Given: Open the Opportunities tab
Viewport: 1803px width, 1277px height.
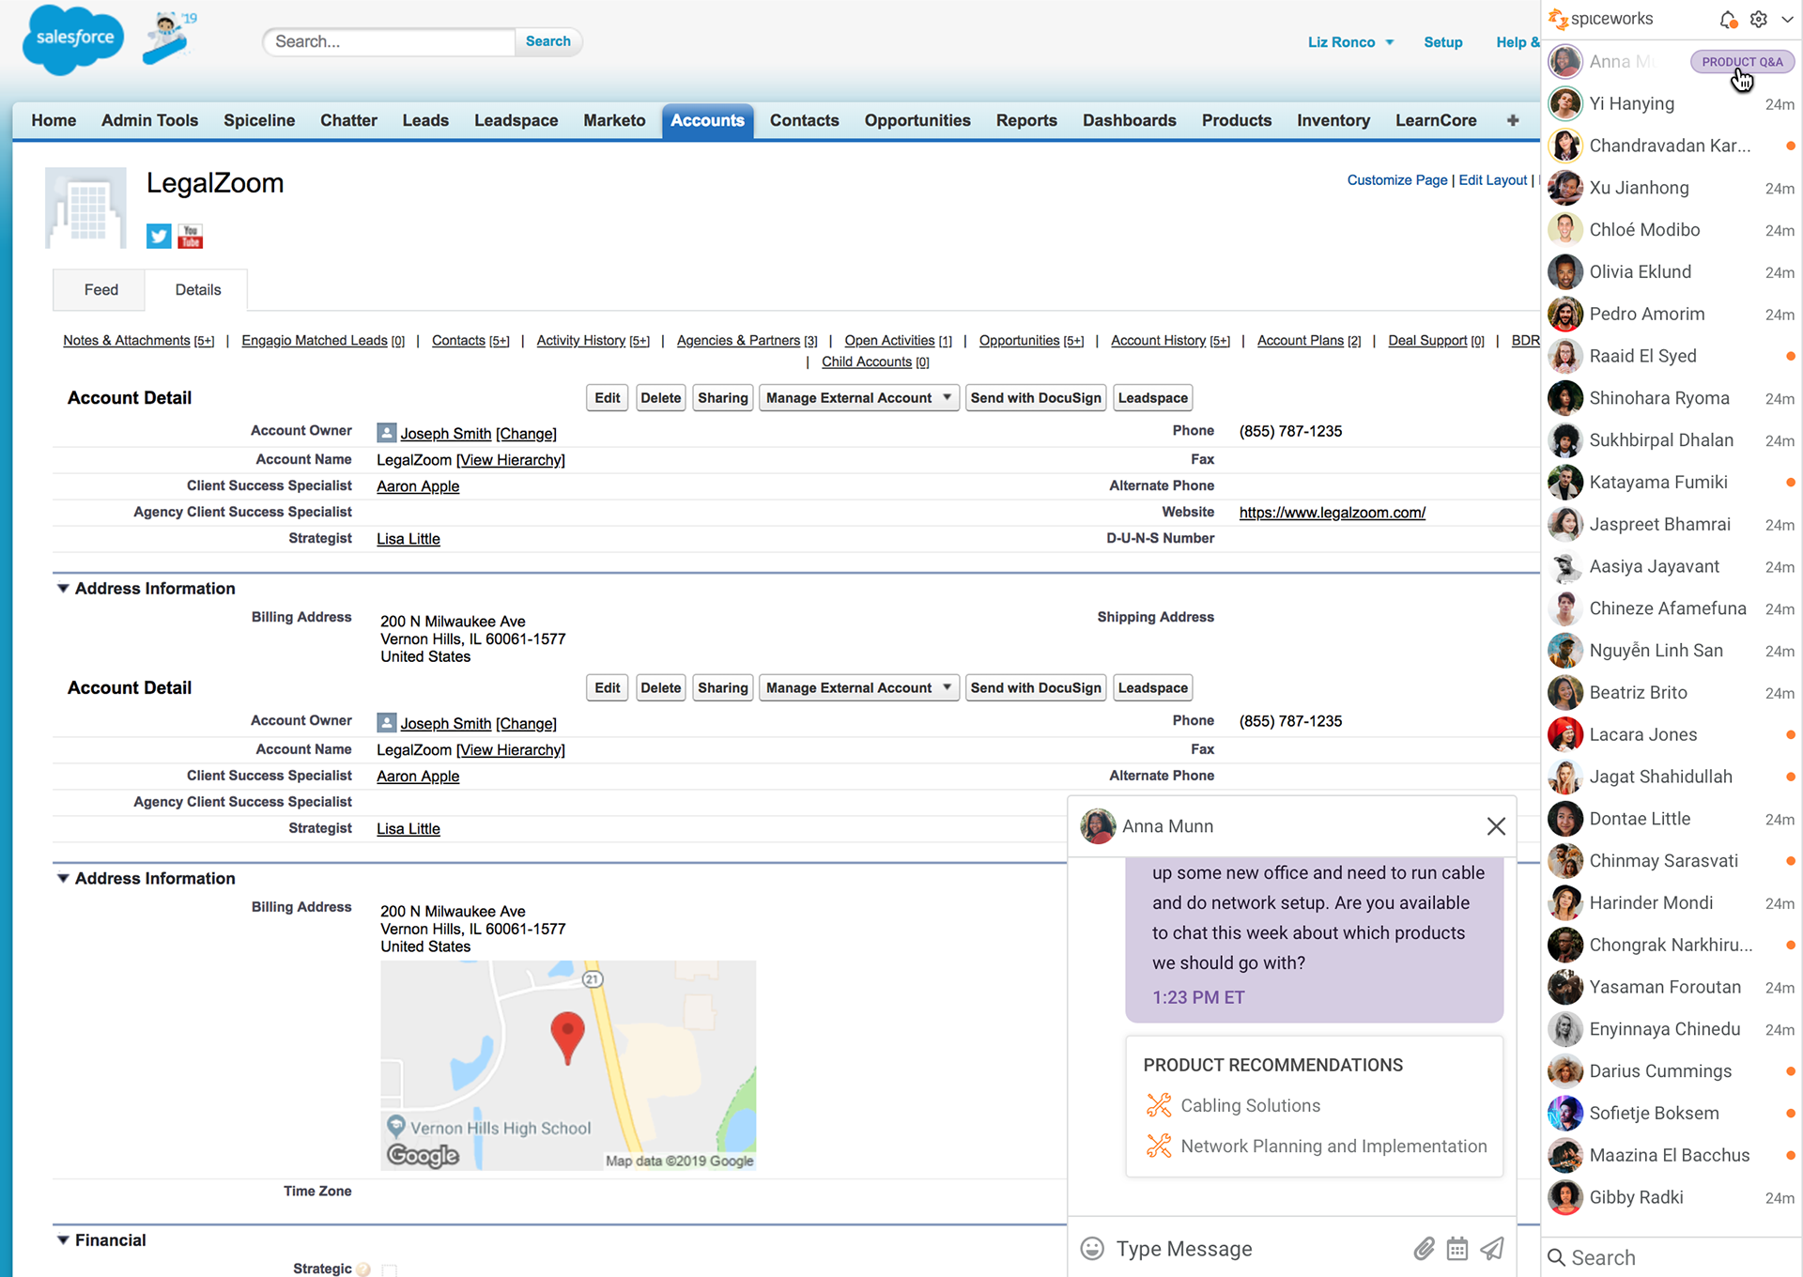Looking at the screenshot, I should pos(917,121).
